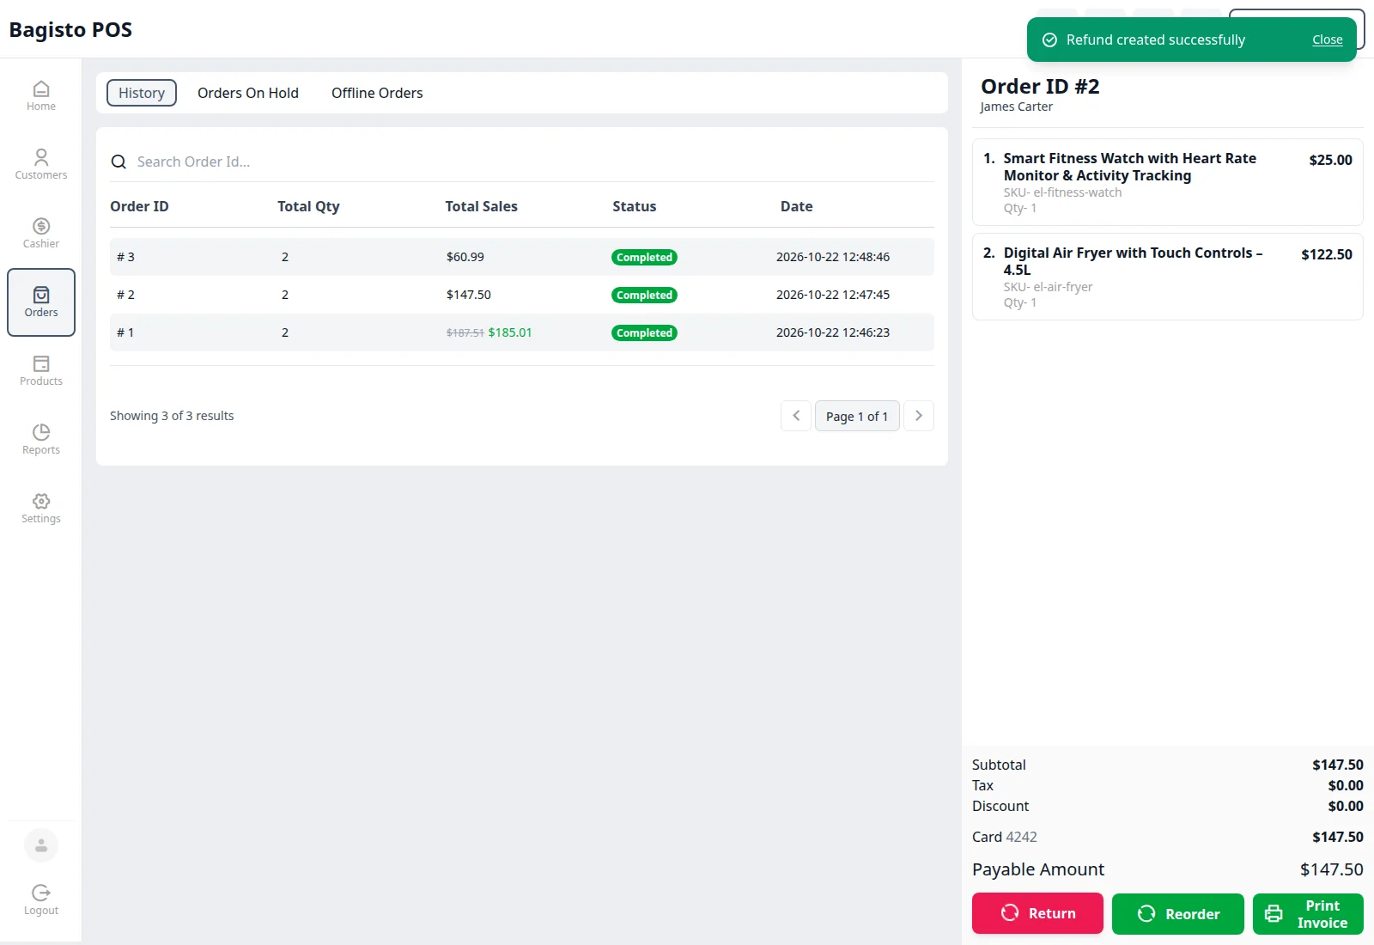Screen dimensions: 1374x945
Task: Open the Cashier section
Action: click(x=40, y=234)
